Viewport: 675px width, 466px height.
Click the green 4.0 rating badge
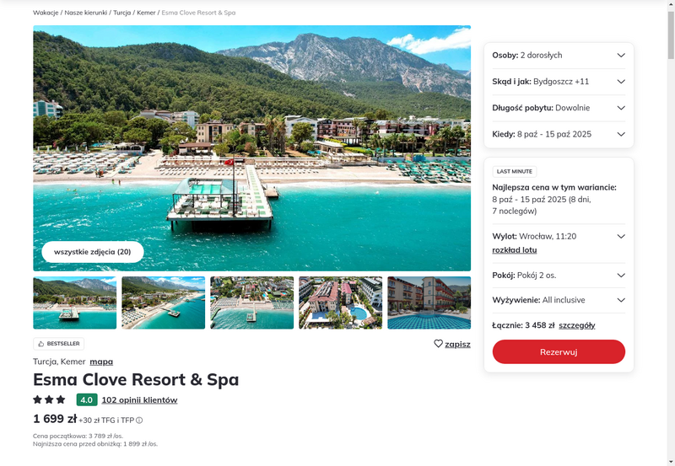coord(87,399)
